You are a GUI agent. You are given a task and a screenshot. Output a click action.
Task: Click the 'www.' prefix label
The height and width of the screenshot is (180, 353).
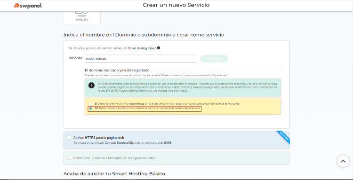76,58
